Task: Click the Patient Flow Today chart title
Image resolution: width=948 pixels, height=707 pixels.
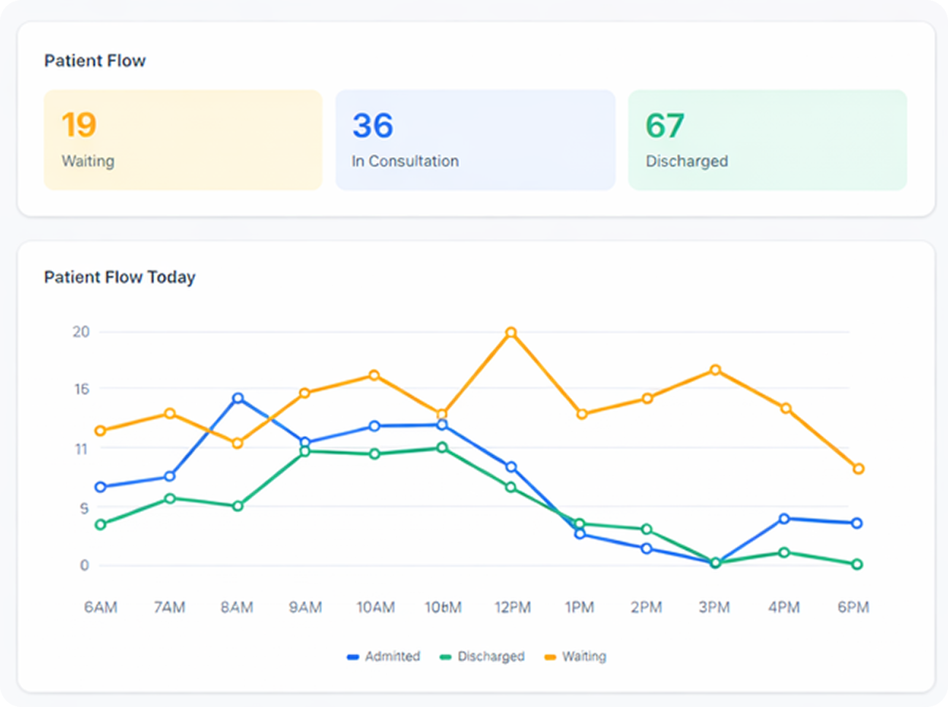Action: [x=120, y=278]
